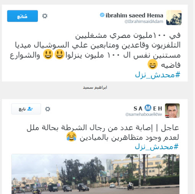Open the ibrahim saeed Hema display name
Viewport: 195px width, 194px height.
[134, 15]
